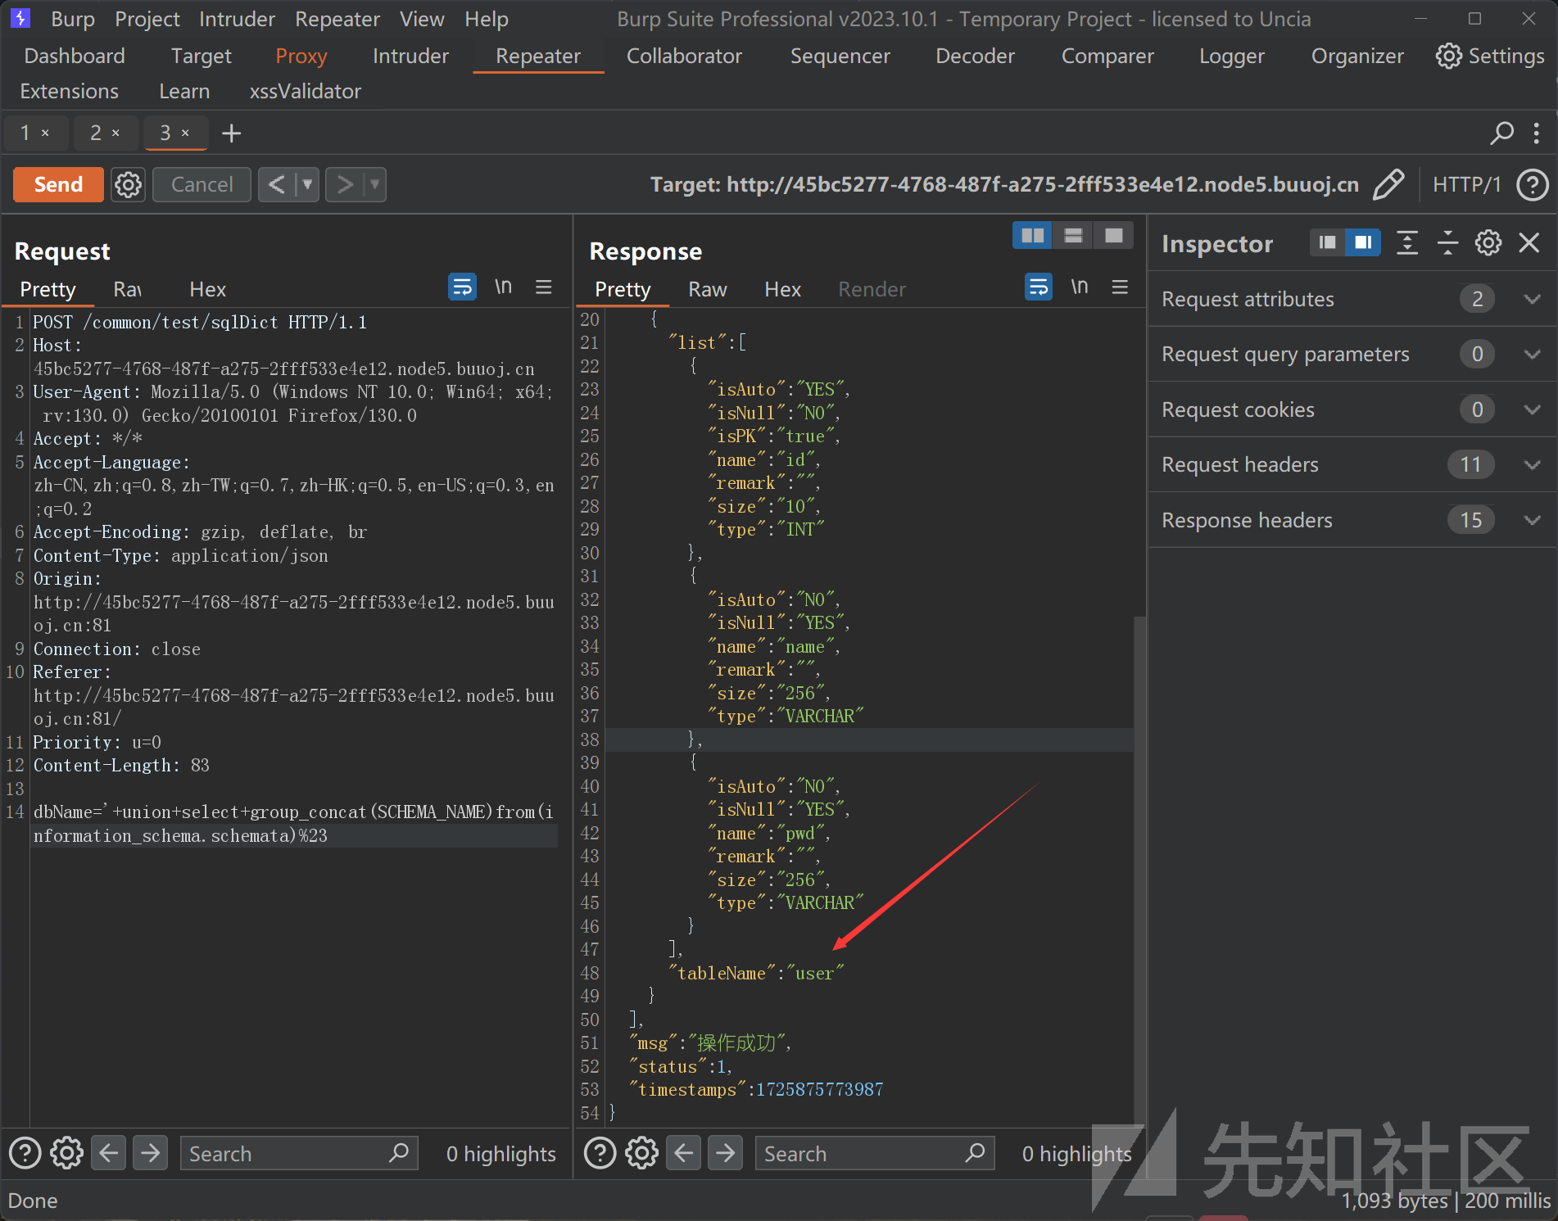Toggle response non-printable characters \n
Screen dimensions: 1558x1221
[1080, 287]
